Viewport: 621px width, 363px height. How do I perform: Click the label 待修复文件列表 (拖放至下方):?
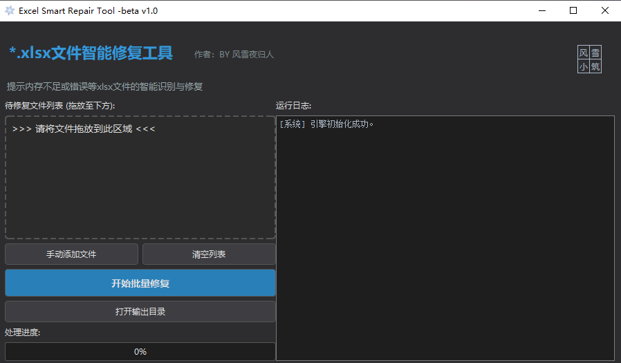coord(60,106)
